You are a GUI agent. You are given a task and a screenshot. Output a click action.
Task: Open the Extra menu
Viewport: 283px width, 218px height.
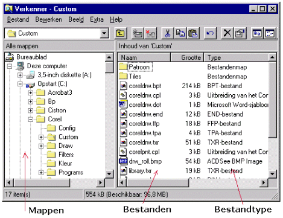point(97,19)
